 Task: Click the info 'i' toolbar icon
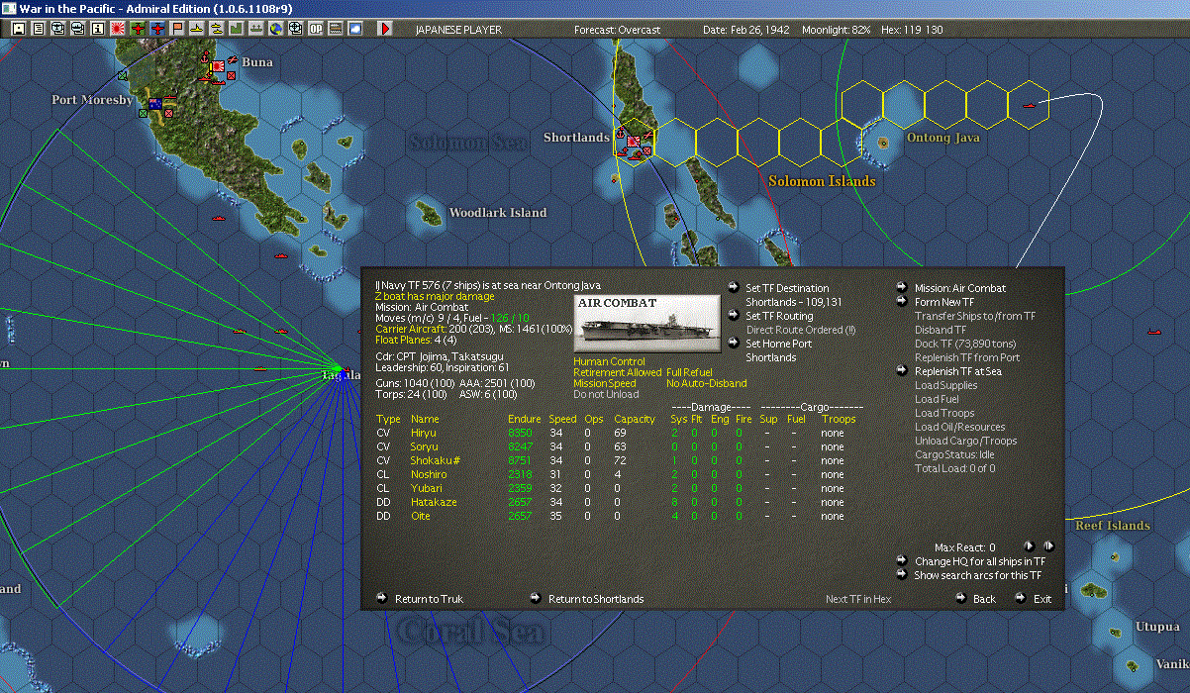coord(98,29)
